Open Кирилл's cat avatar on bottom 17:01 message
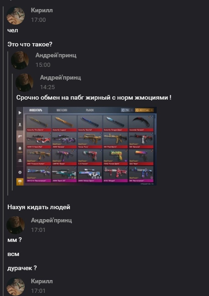209x296 pixels. tap(15, 286)
